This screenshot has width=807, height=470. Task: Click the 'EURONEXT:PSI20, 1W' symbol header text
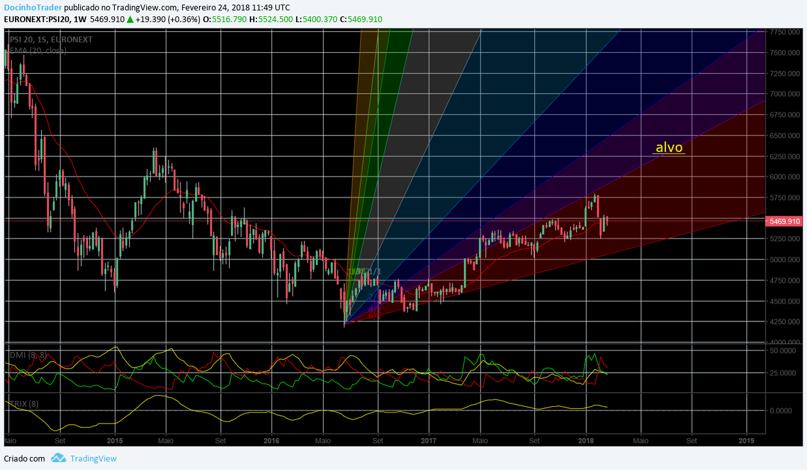pyautogui.click(x=44, y=20)
